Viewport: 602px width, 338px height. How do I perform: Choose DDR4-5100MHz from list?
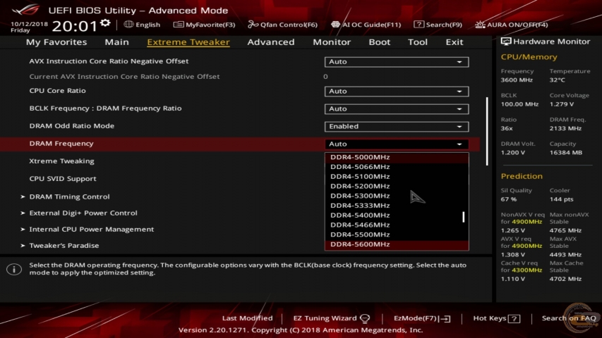pyautogui.click(x=397, y=177)
